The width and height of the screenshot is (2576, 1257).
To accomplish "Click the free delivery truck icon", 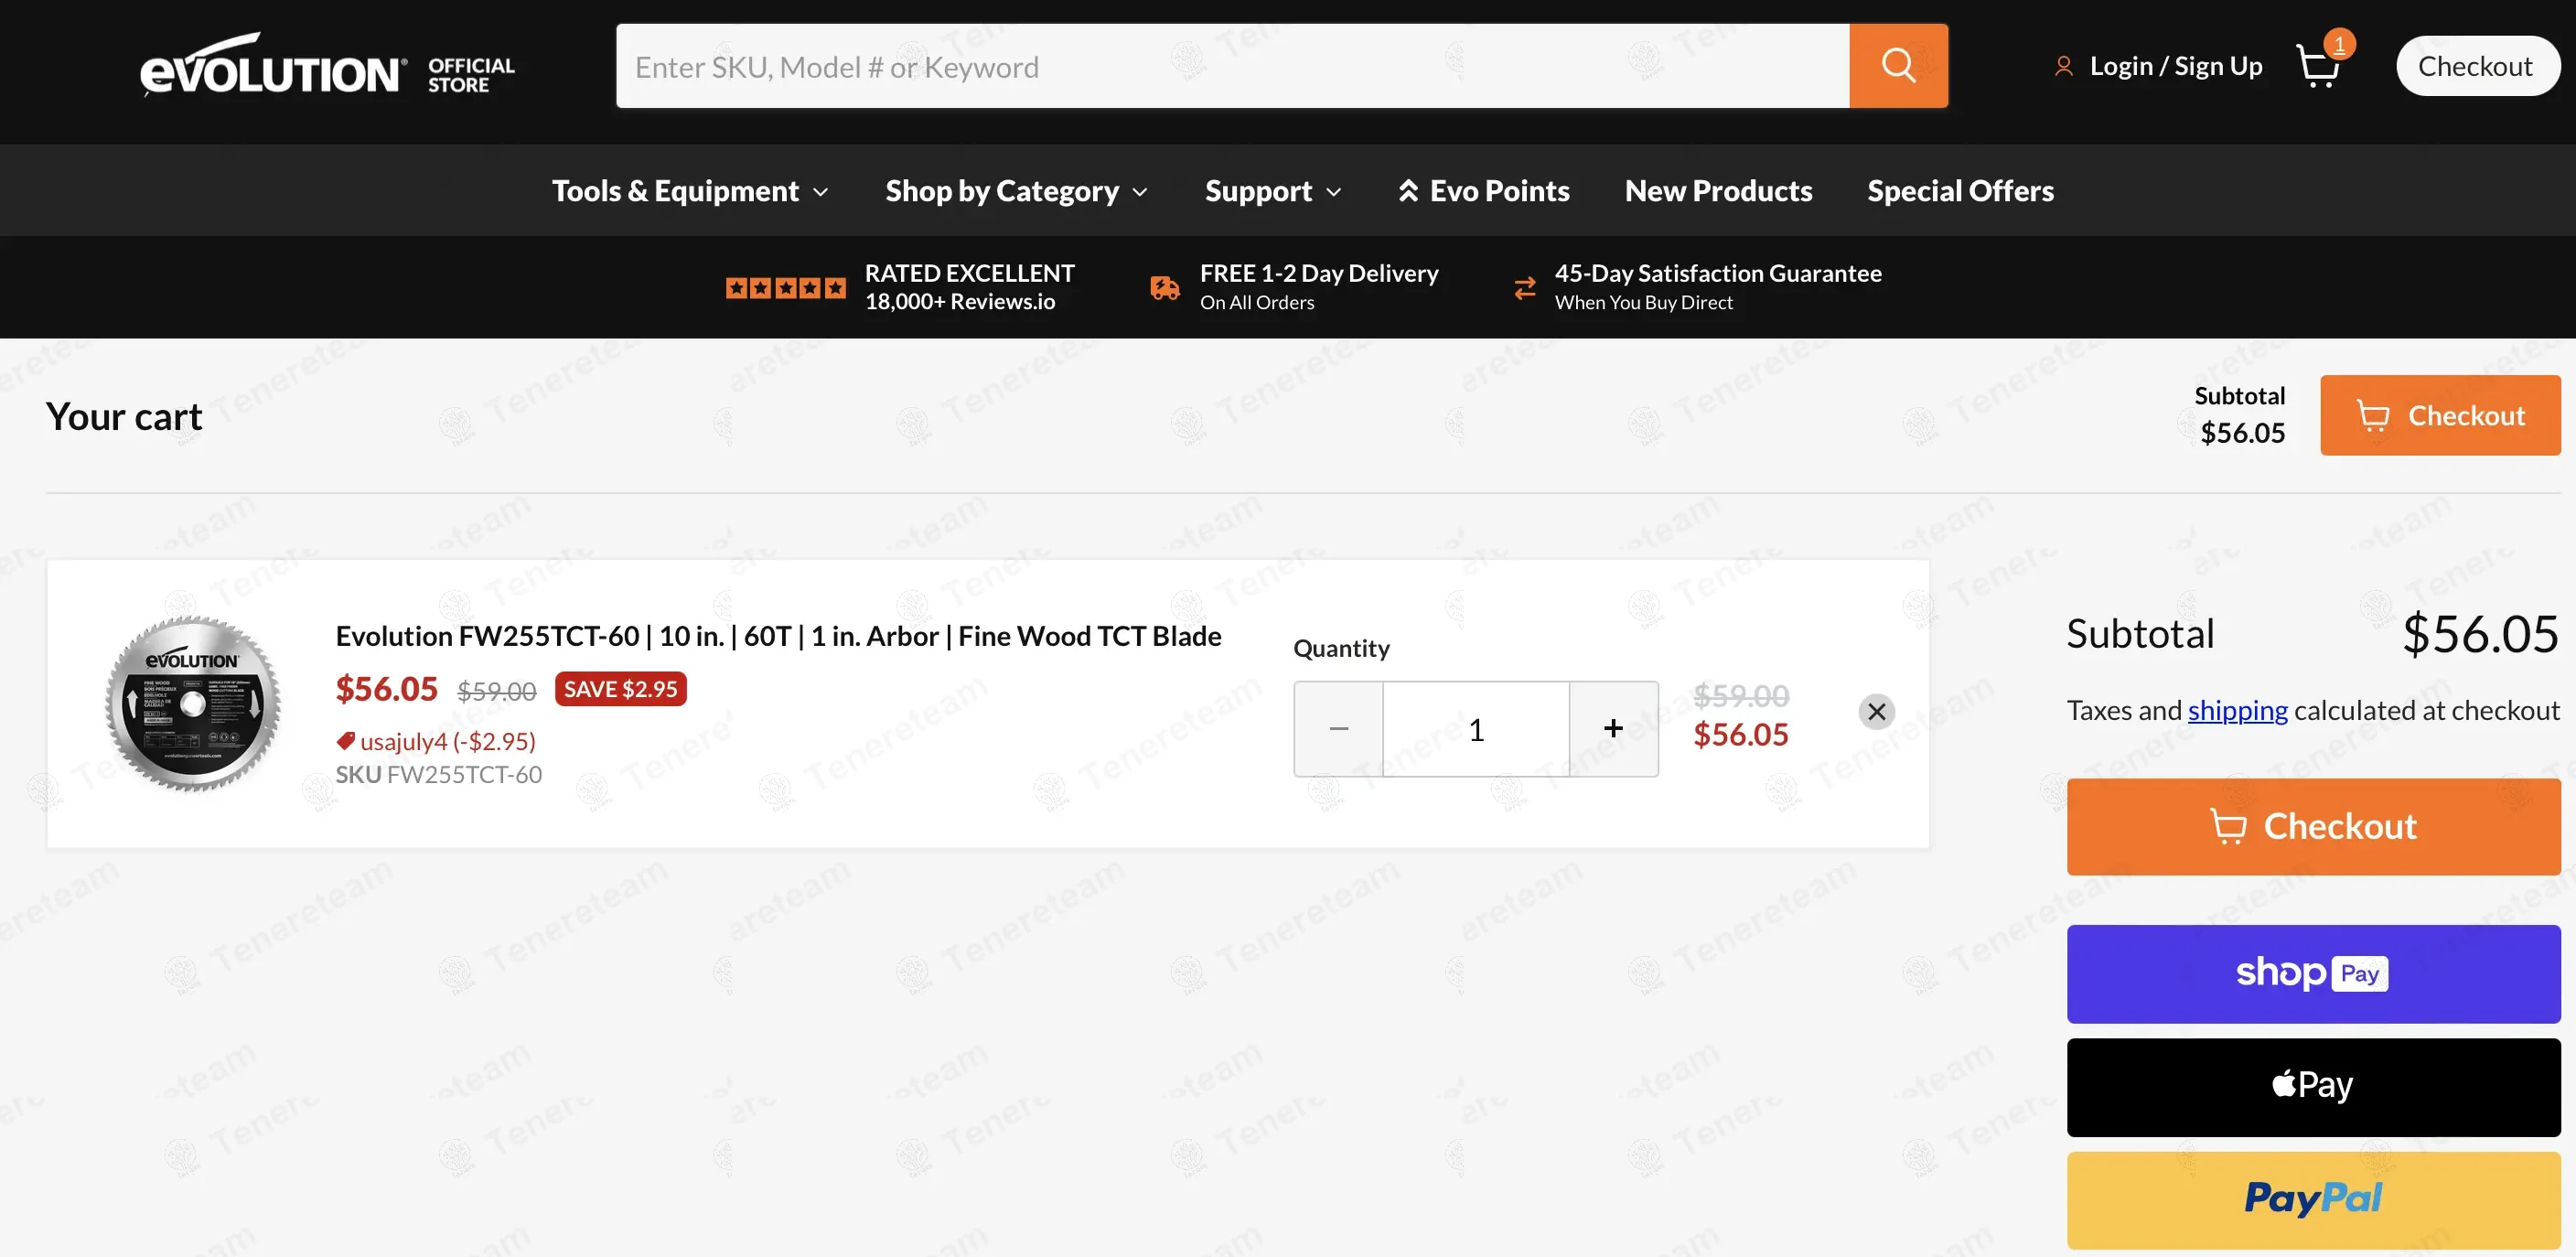I will pos(1164,288).
